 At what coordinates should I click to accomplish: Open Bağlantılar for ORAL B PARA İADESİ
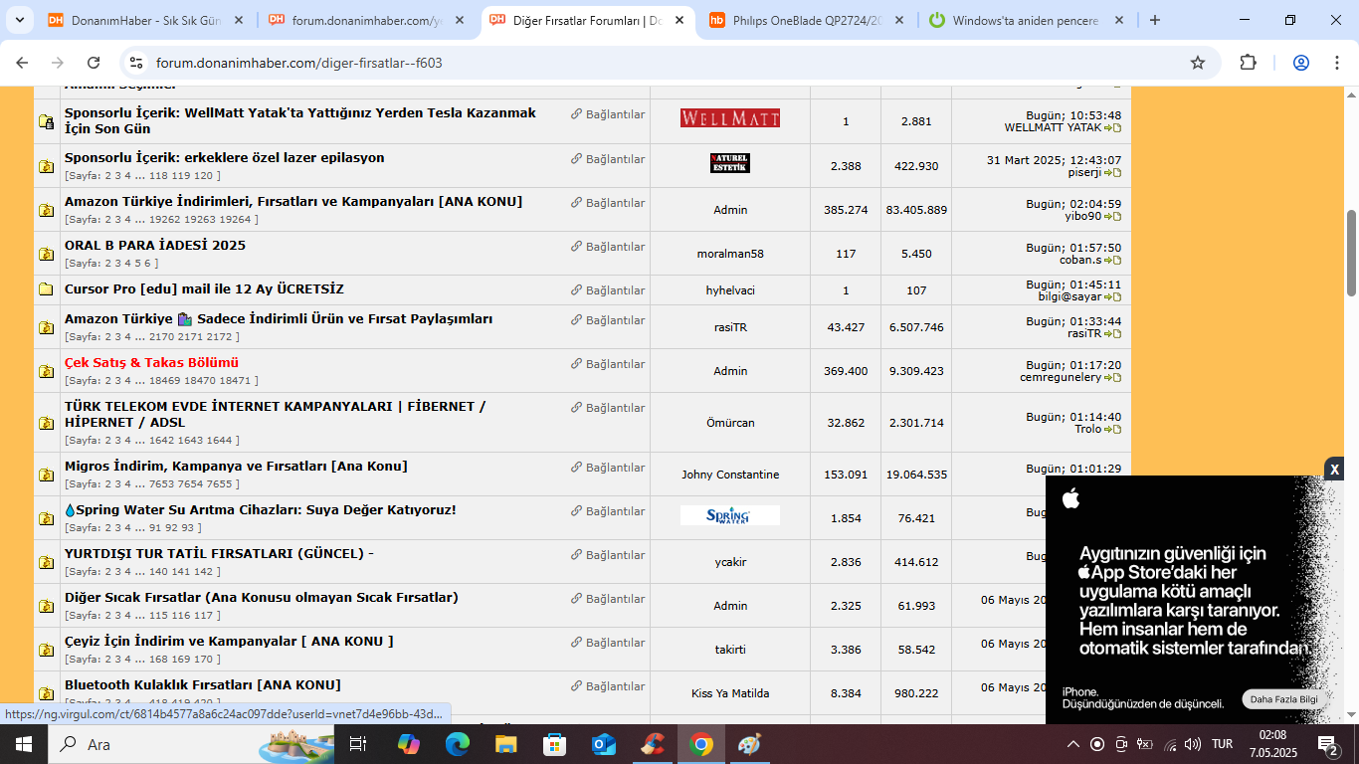[x=608, y=246]
